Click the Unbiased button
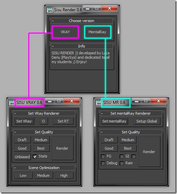 [22, 157]
